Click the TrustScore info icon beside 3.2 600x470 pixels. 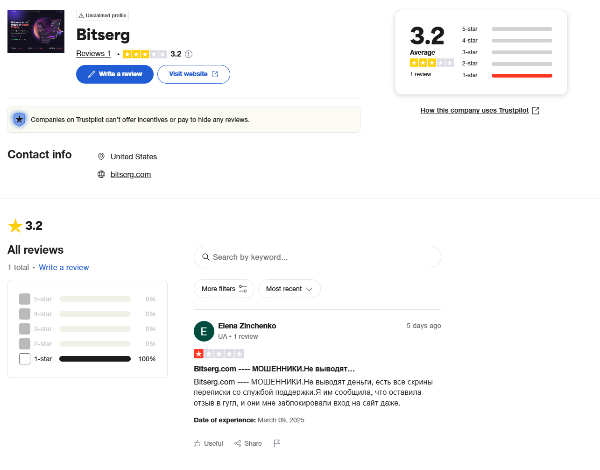(x=189, y=54)
